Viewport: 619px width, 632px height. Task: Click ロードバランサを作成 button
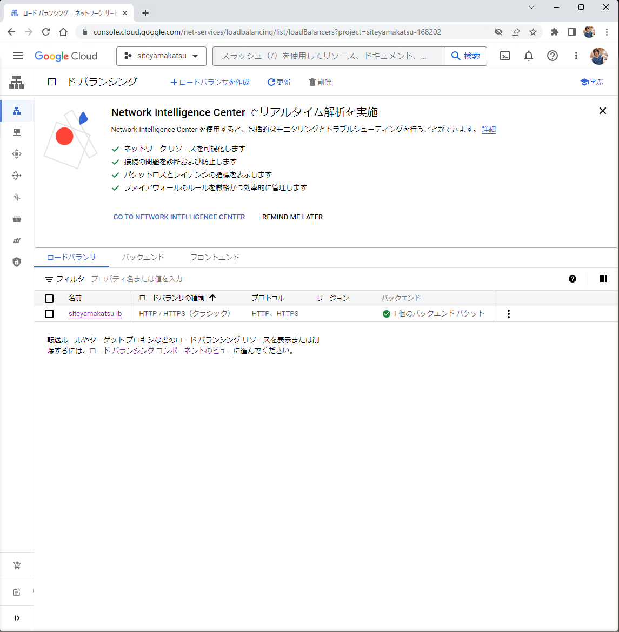click(x=210, y=82)
